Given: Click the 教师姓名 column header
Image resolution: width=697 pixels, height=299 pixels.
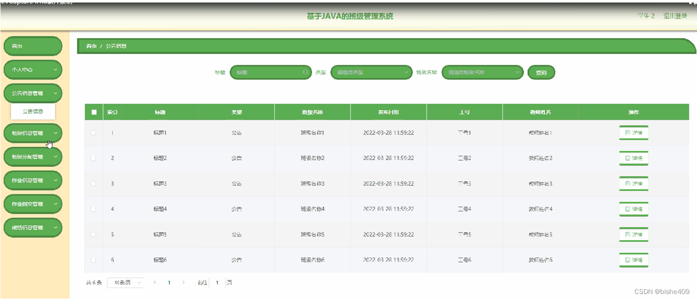Looking at the screenshot, I should coord(540,112).
